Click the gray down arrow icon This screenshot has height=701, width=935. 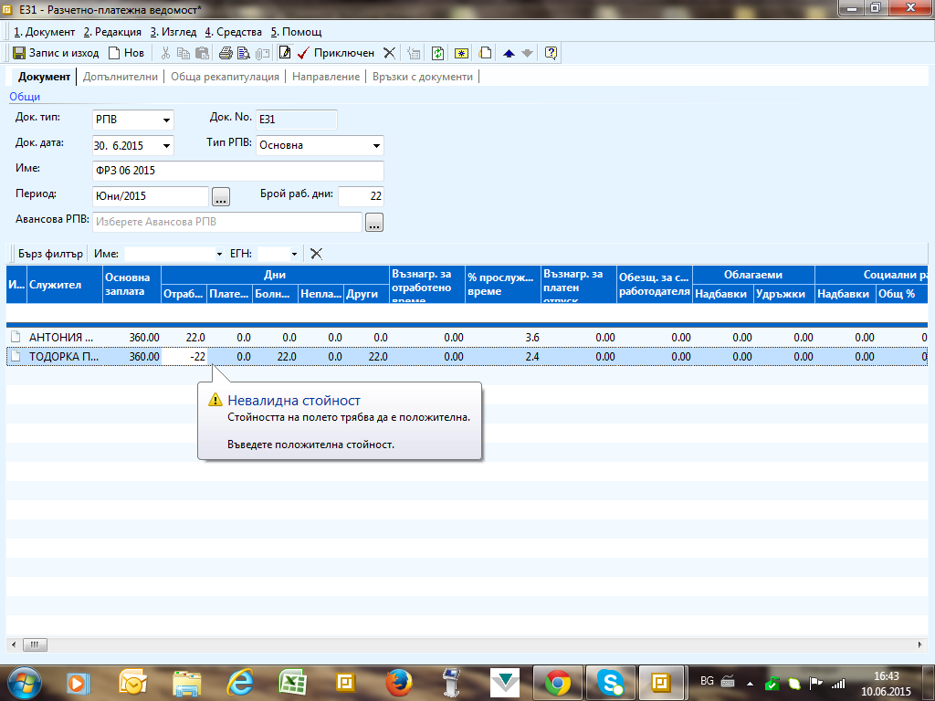pyautogui.click(x=527, y=53)
